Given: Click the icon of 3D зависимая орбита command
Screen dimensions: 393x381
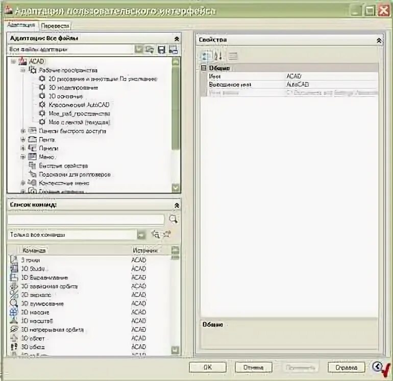Looking at the screenshot, I should [14, 285].
